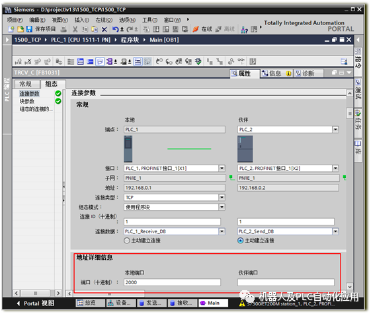Expand project tree arrow left of breadcrumb
The width and height of the screenshot is (371, 314).
click(7, 40)
